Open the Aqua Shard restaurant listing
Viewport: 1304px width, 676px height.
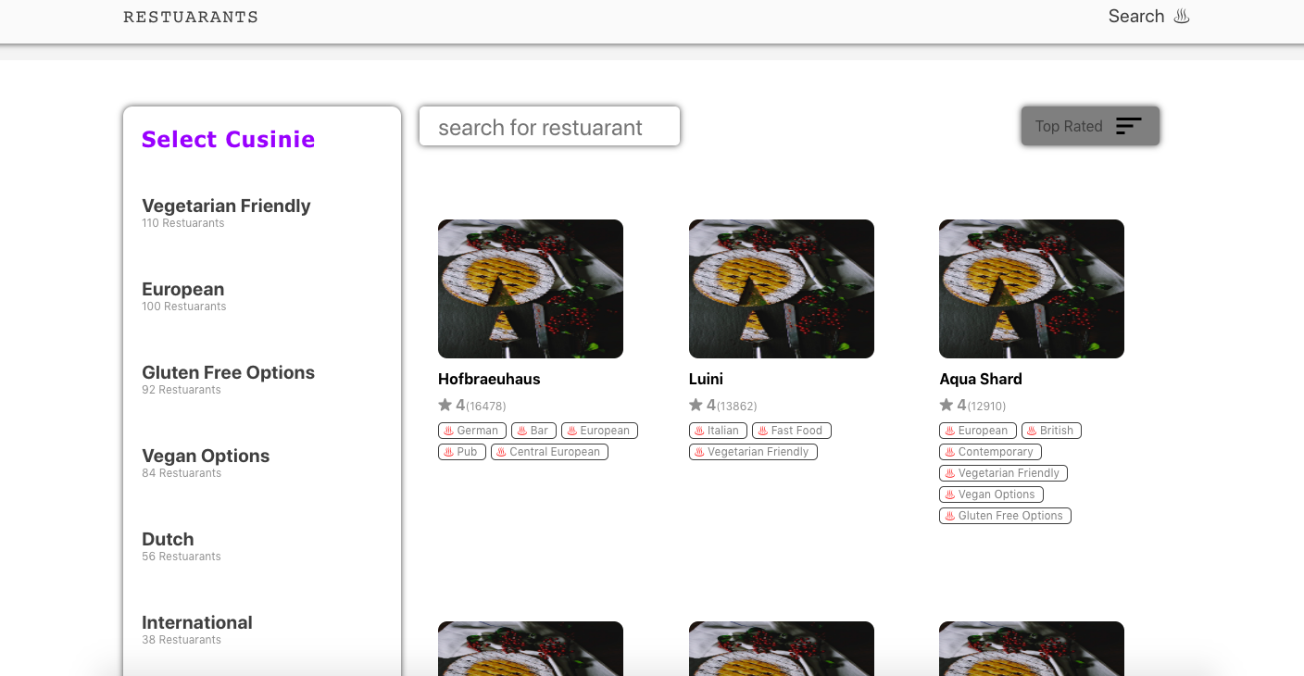(981, 379)
